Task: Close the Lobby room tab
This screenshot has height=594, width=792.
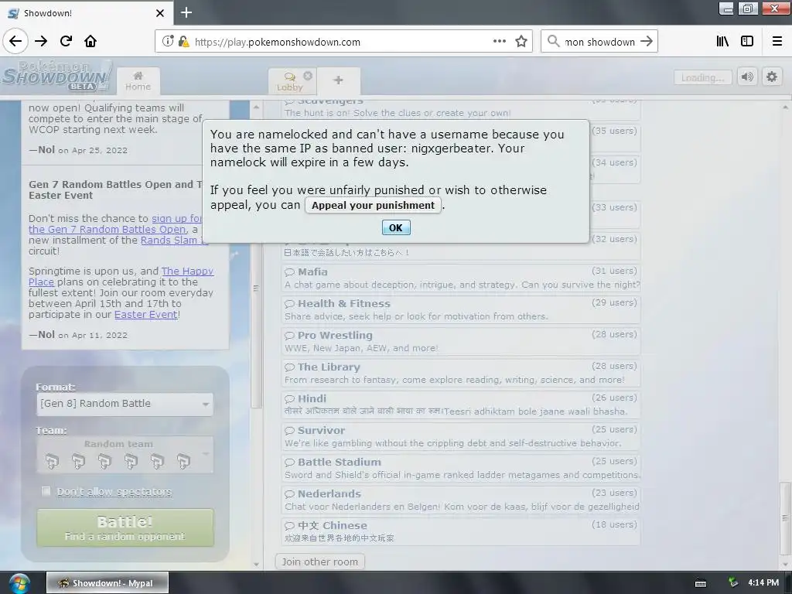Action: pyautogui.click(x=308, y=76)
